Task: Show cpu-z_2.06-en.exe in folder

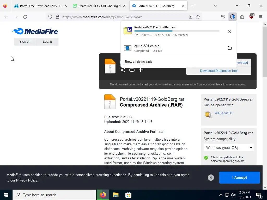Action: click(x=229, y=48)
